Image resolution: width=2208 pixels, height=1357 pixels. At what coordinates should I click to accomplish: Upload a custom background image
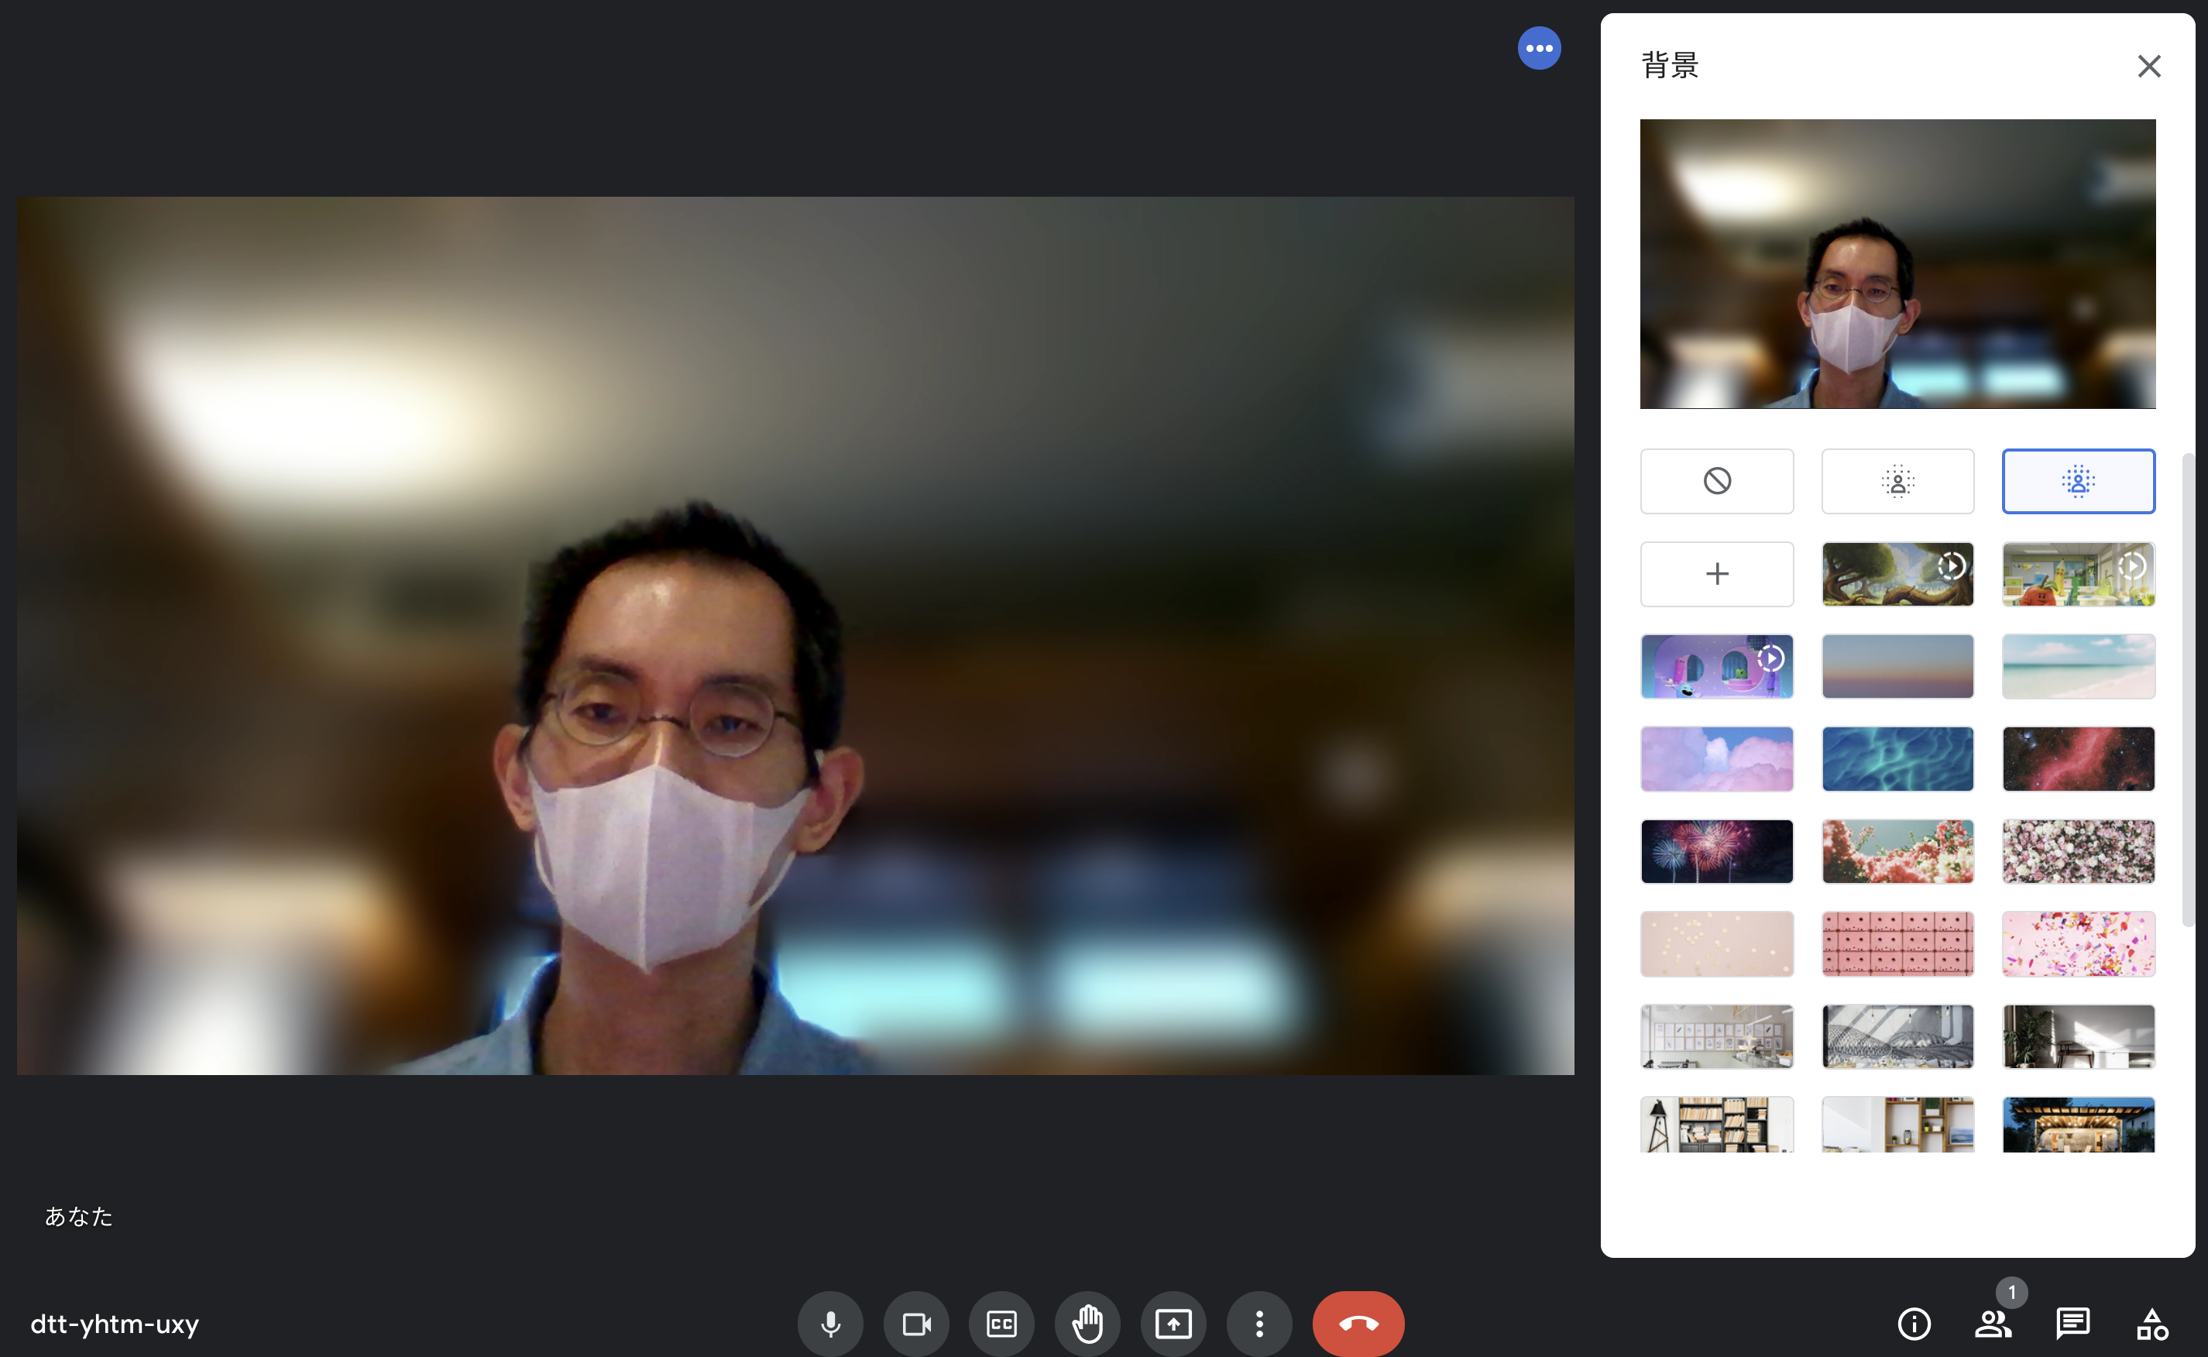(1716, 573)
